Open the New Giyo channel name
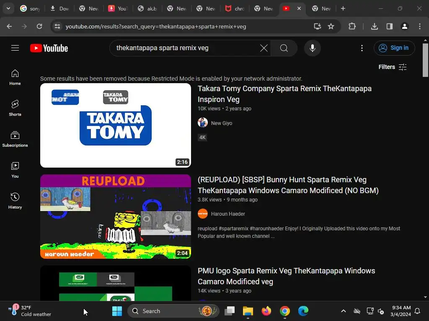Viewport: 429px width, 321px height. (222, 123)
